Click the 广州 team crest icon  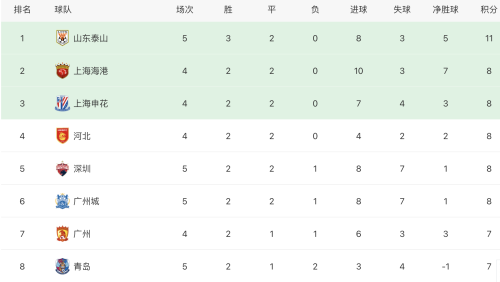pyautogui.click(x=62, y=234)
